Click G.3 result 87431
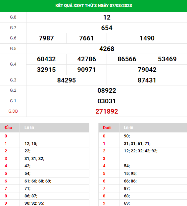187x206 pixels. coord(147,80)
